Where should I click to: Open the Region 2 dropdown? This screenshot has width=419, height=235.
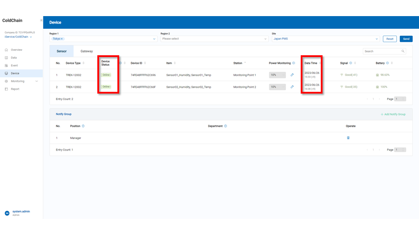pos(214,39)
